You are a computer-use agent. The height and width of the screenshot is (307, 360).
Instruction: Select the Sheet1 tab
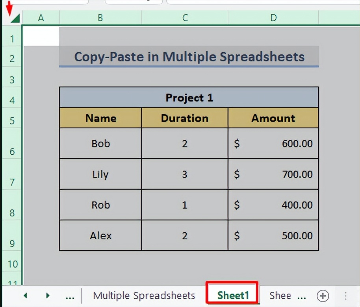(233, 295)
